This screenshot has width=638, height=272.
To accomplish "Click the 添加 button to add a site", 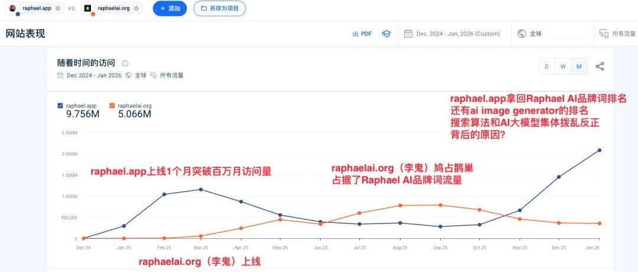I will 170,9.
